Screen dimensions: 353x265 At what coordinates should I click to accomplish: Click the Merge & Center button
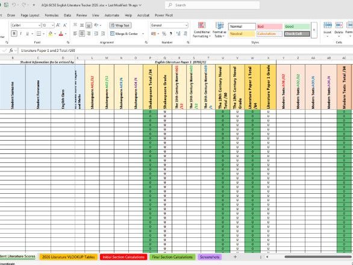click(124, 34)
